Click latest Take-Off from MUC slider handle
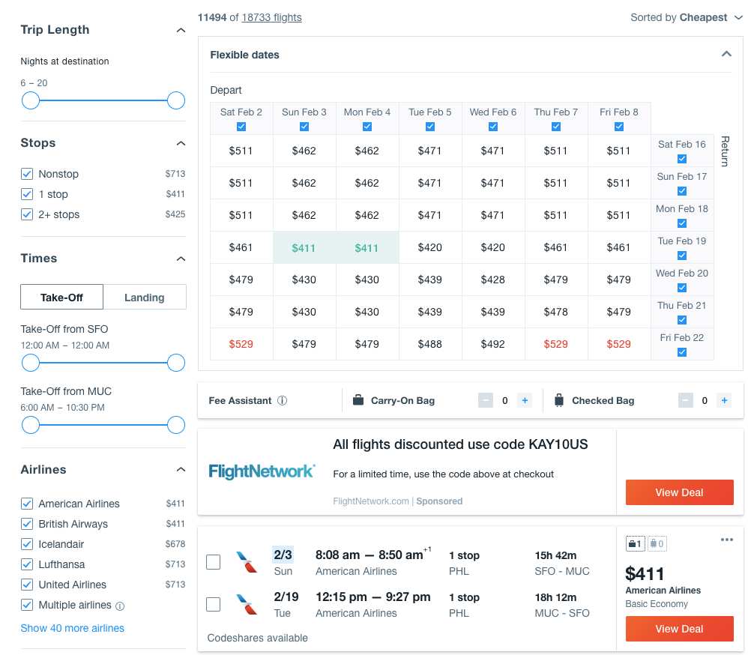Screen dimensions: 748x655 pyautogui.click(x=176, y=425)
